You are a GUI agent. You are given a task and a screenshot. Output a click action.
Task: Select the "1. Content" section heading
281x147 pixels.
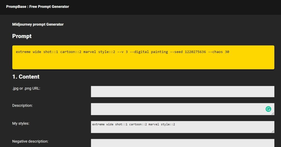[x=26, y=77]
